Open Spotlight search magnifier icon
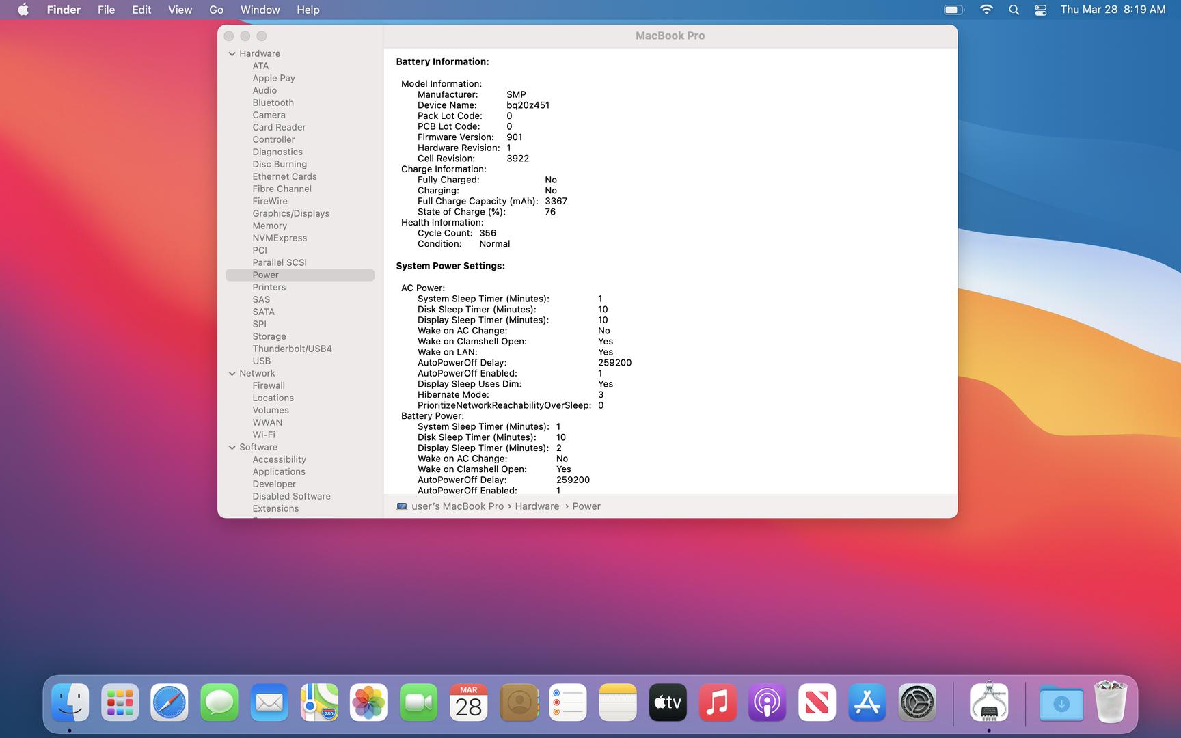This screenshot has height=738, width=1181. (x=1014, y=10)
